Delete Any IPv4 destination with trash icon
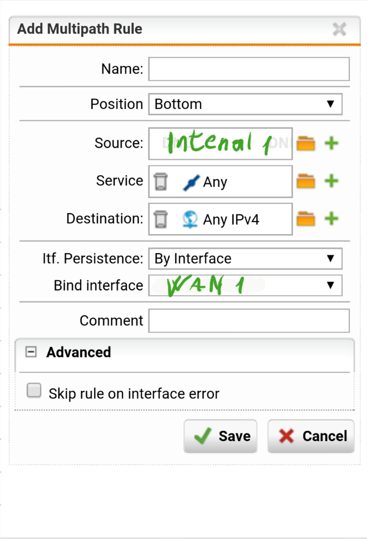 pyautogui.click(x=161, y=219)
